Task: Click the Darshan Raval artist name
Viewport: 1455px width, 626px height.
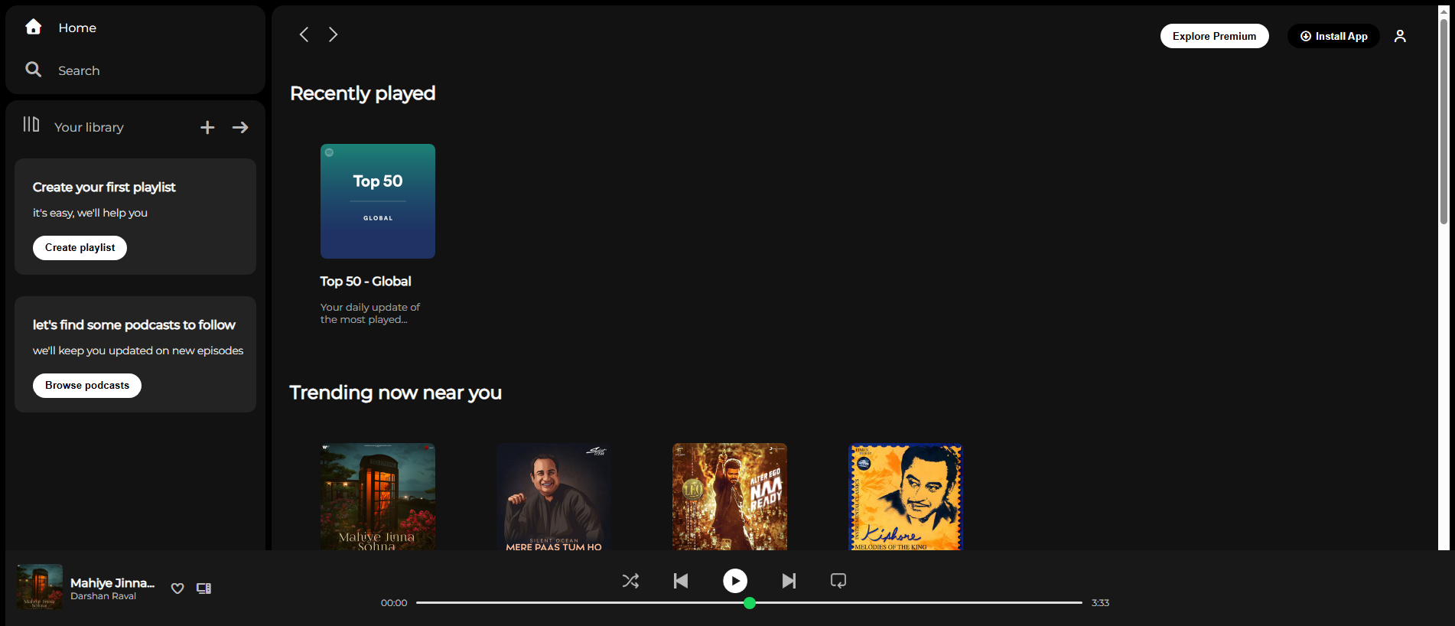Action: [103, 596]
